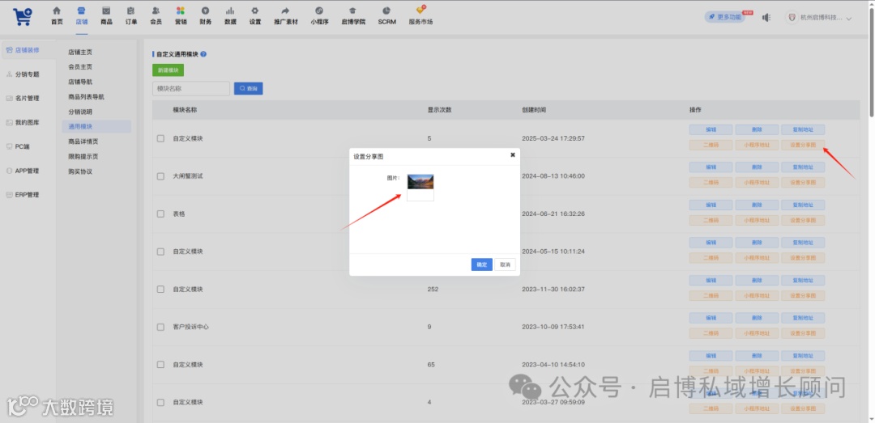Open the 服务市场 service market icon
Viewport: 875px width, 423px height.
tap(420, 10)
